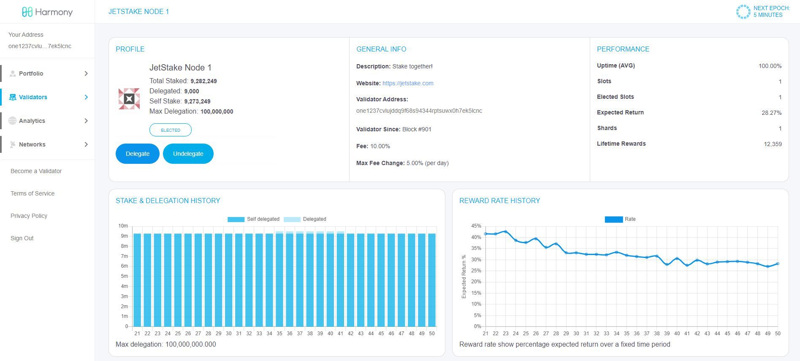Screen dimensions: 800x361
Task: Click the Delegated value 9,000
Action: tap(192, 91)
